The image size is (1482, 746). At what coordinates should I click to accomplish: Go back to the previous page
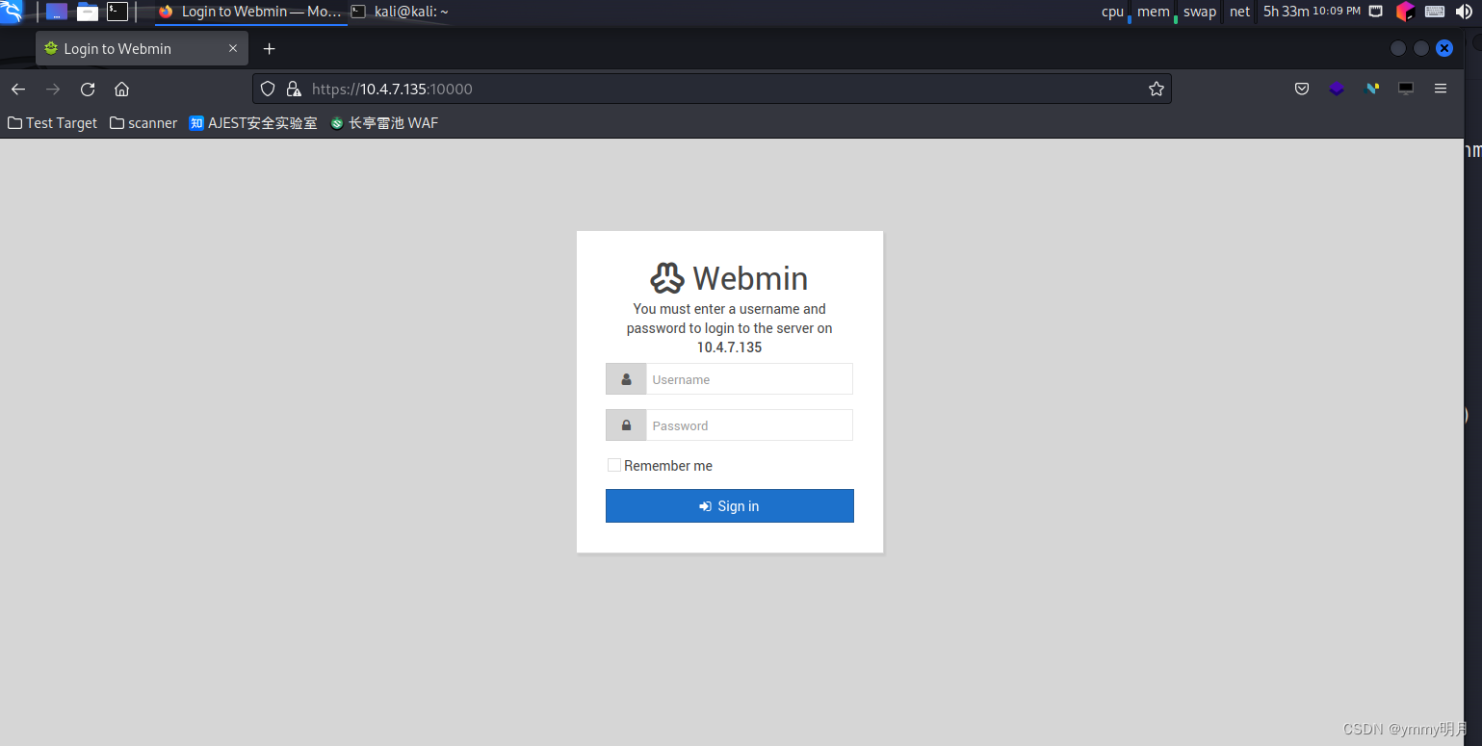[18, 89]
